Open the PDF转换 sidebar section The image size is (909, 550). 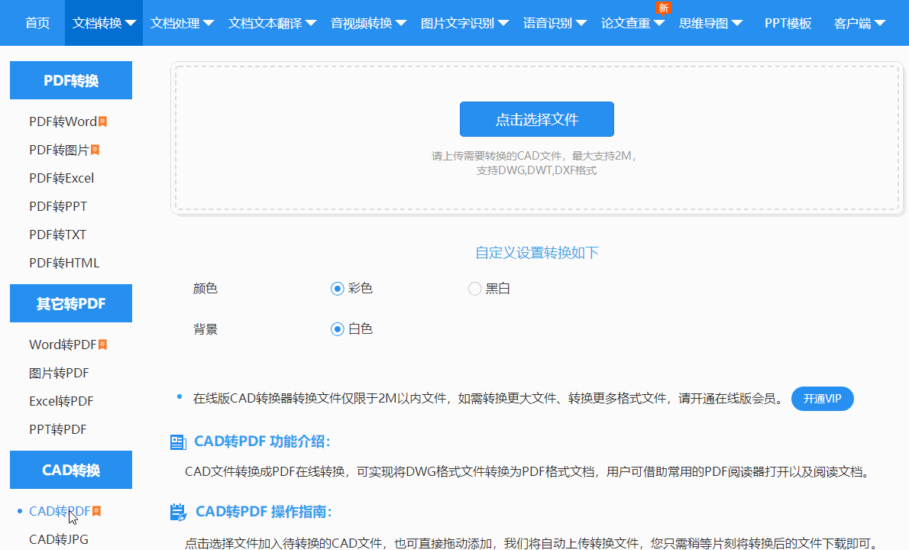(x=71, y=80)
